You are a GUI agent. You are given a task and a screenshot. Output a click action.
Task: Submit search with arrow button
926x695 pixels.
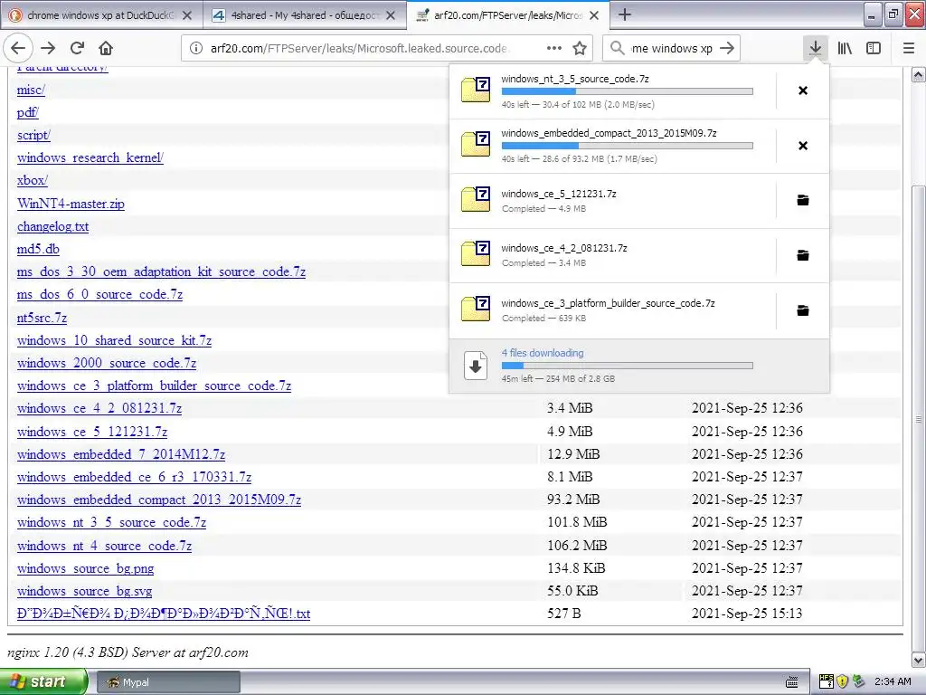click(728, 49)
